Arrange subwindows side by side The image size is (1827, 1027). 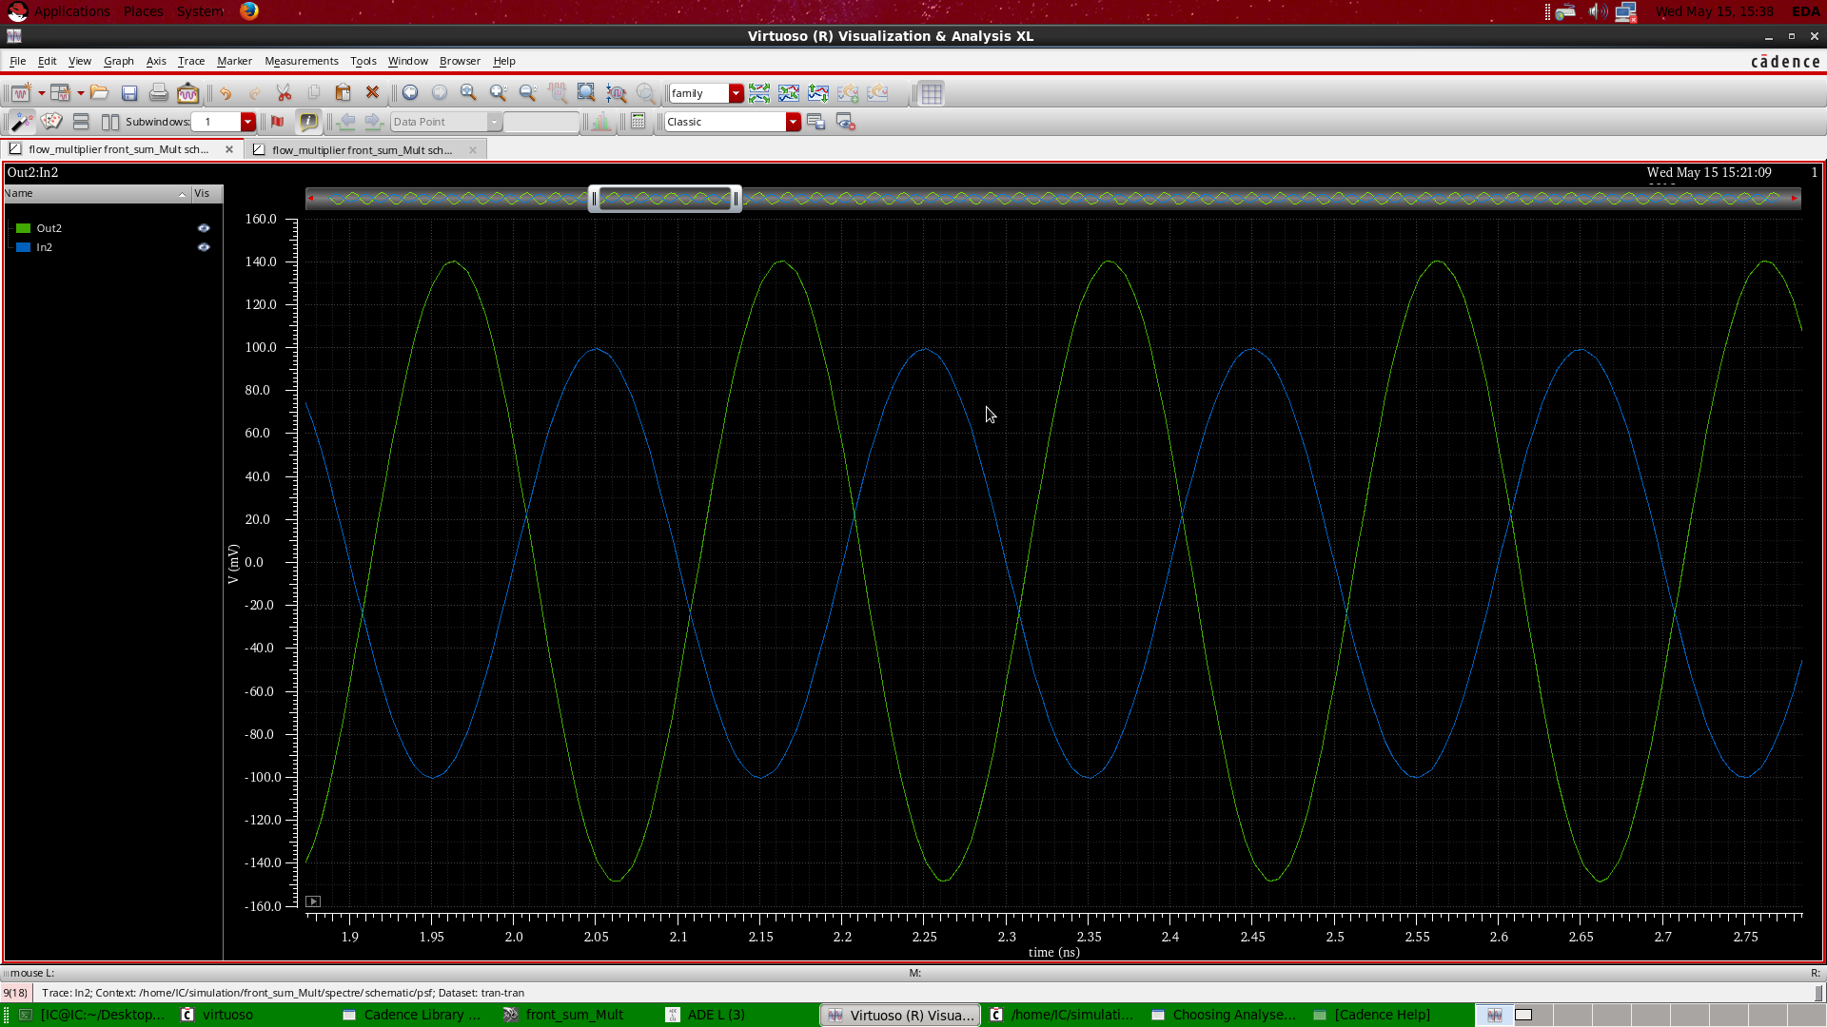pyautogui.click(x=110, y=122)
